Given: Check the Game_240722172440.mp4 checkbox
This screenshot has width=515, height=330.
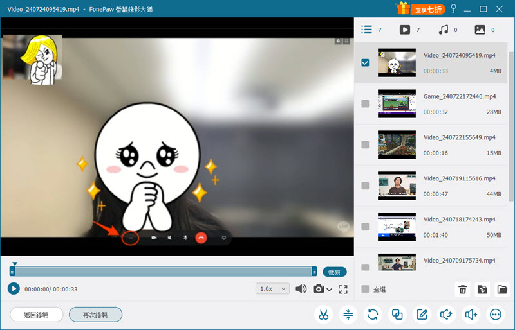Looking at the screenshot, I should 365,103.
